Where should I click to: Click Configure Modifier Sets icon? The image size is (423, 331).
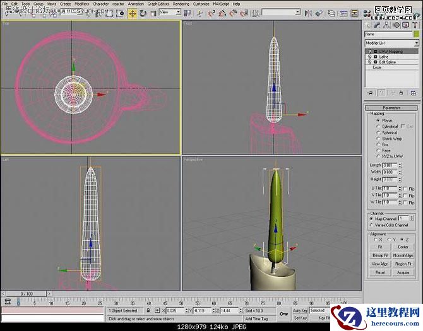tap(413, 93)
